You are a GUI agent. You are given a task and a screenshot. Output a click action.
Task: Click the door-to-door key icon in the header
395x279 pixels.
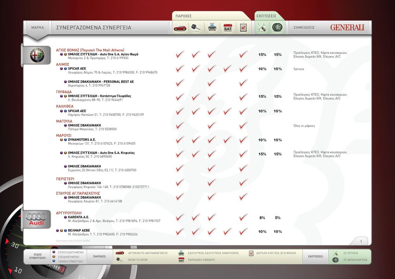(196, 28)
